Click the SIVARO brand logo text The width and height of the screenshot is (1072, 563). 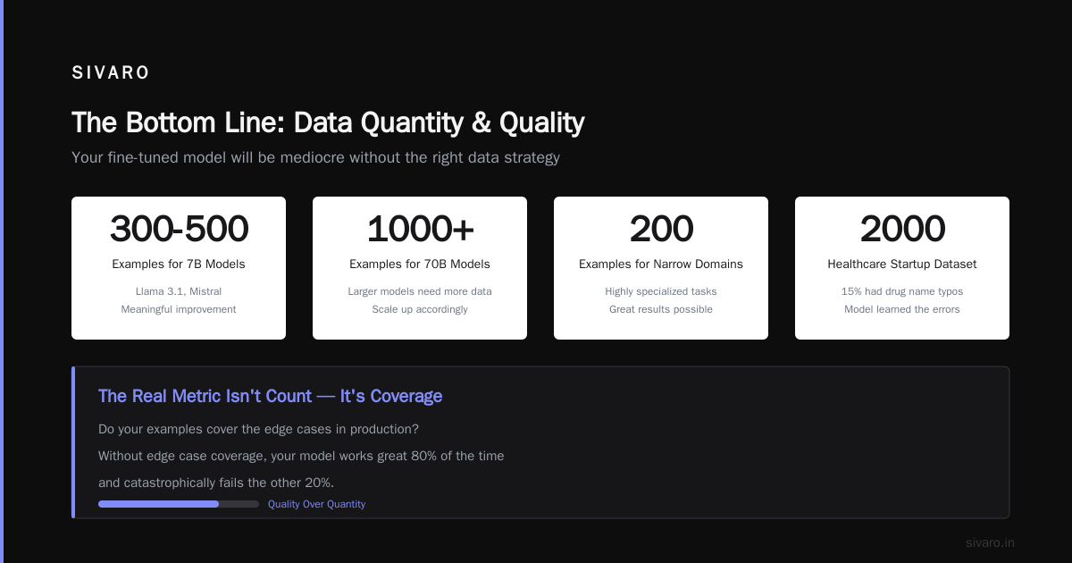[111, 73]
